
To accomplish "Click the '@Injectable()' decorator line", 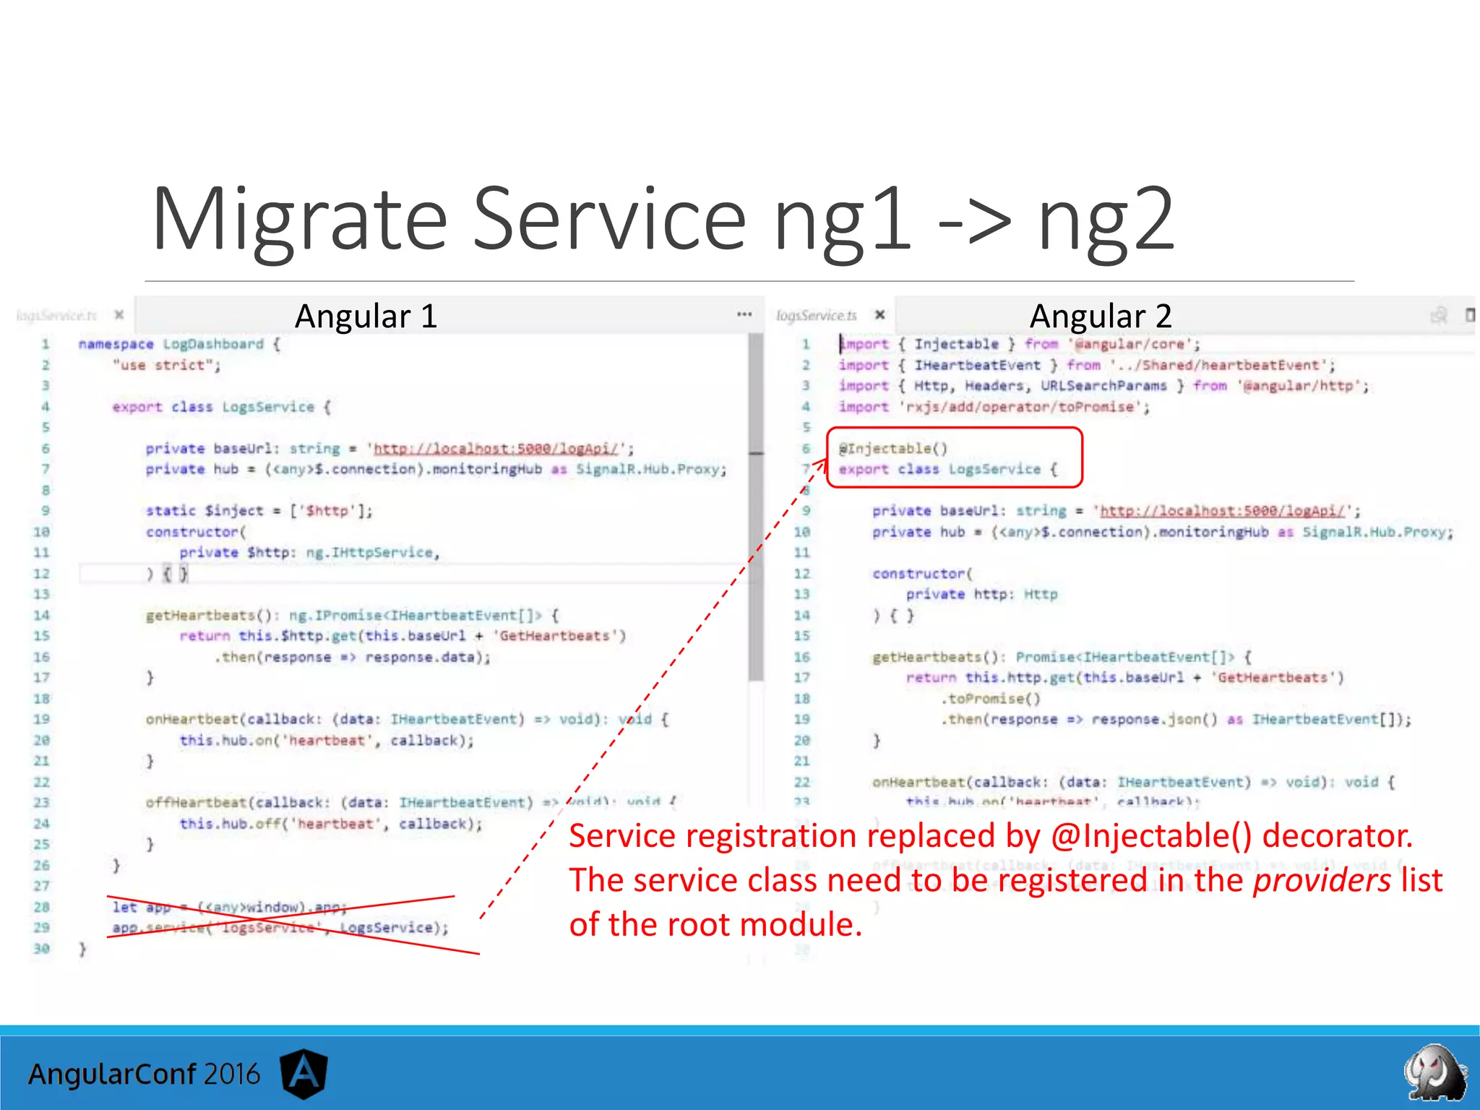I will (x=893, y=449).
